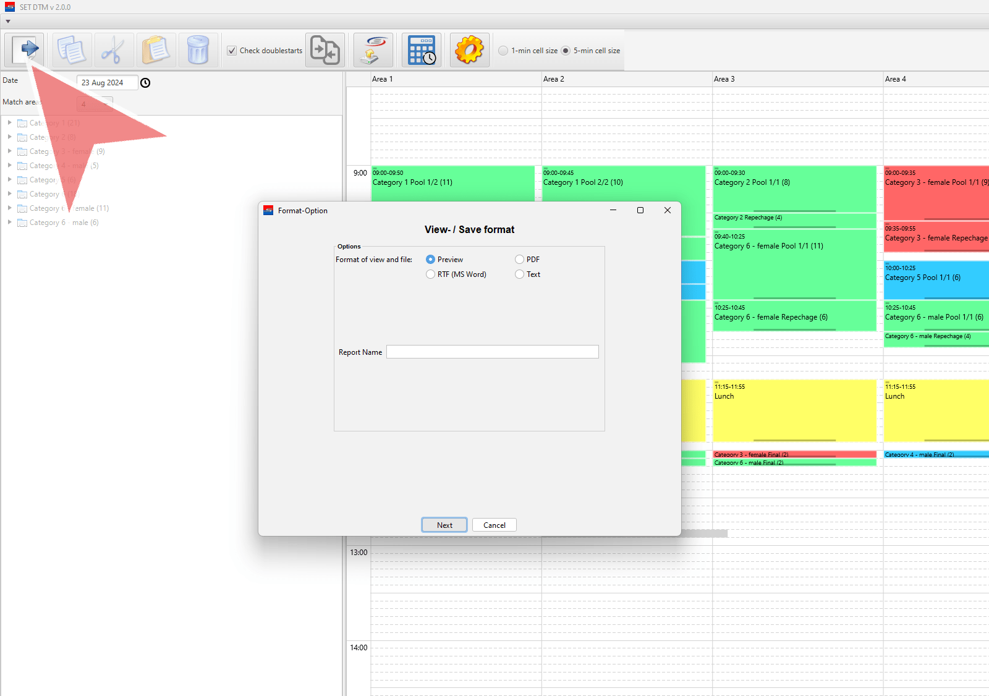Click the Next button in the dialog

point(444,525)
